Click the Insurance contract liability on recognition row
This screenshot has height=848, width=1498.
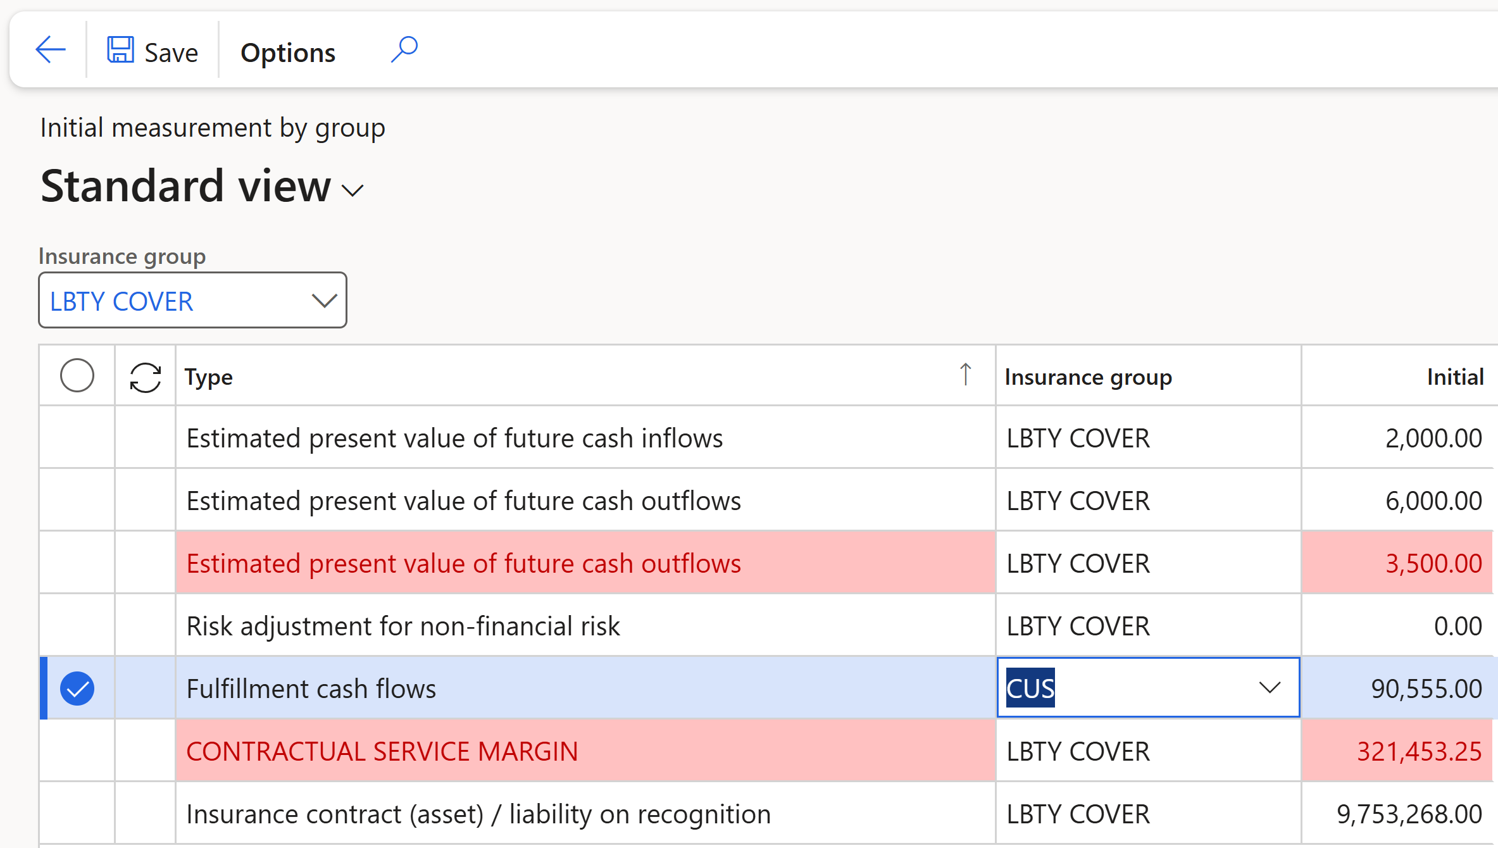[x=478, y=814]
